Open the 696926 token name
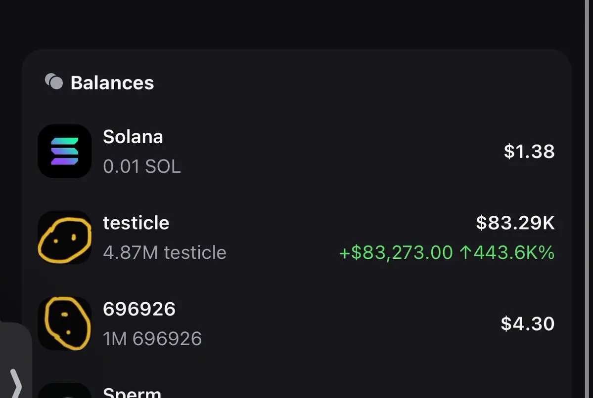593x398 pixels. point(139,310)
